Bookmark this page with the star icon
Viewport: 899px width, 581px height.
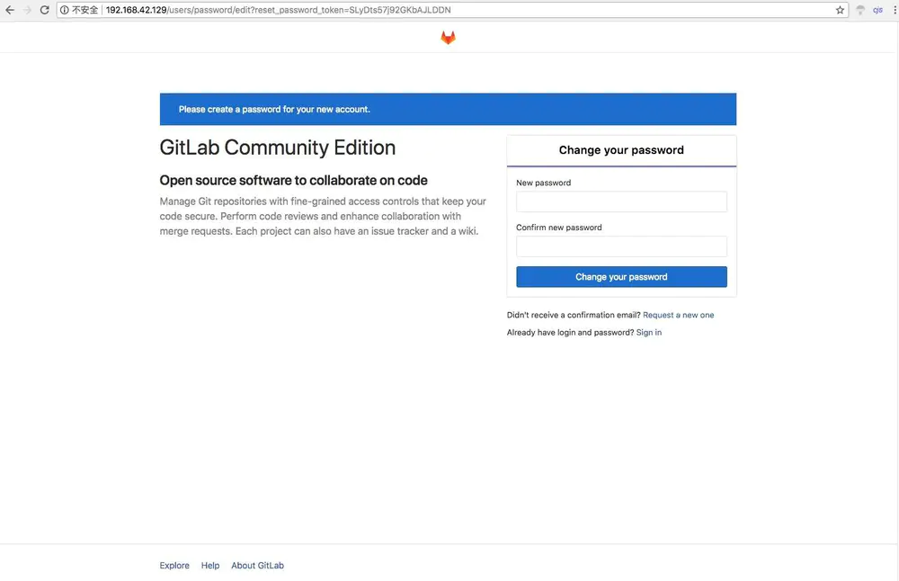coord(840,10)
